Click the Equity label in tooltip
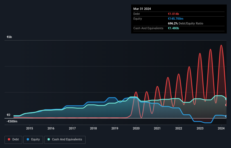Image resolution: width=231 pixels, height=148 pixels. 138,19
